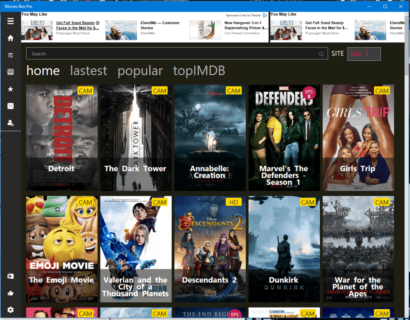Click the 'SITE' label text

click(x=338, y=54)
